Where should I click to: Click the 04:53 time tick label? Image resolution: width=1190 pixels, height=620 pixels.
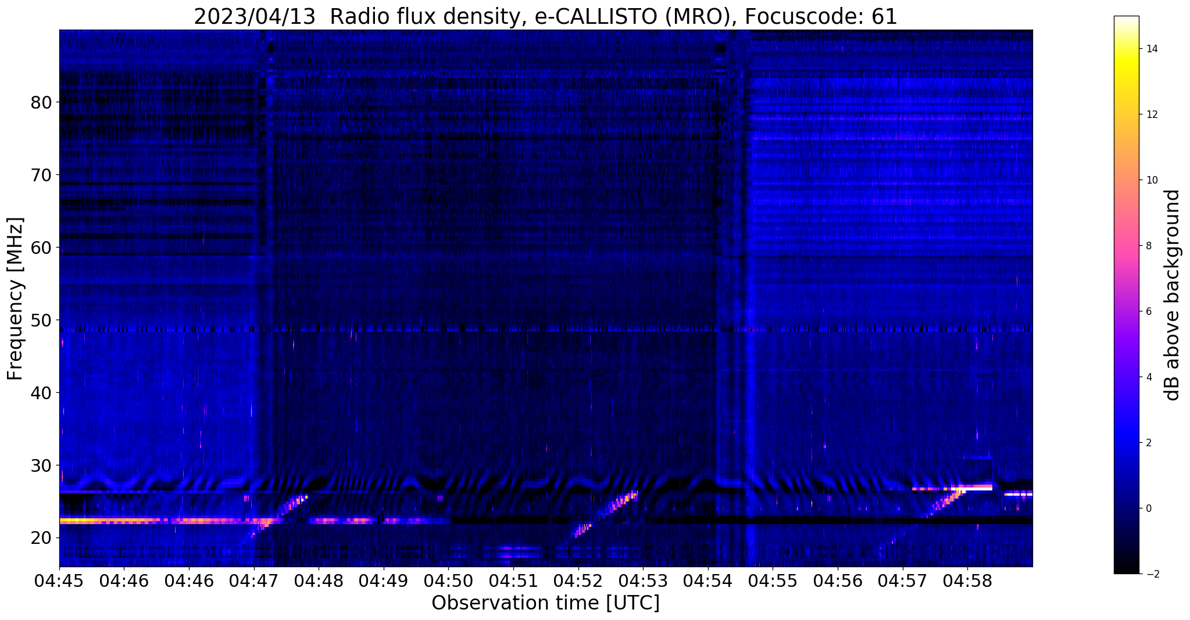pyautogui.click(x=643, y=581)
